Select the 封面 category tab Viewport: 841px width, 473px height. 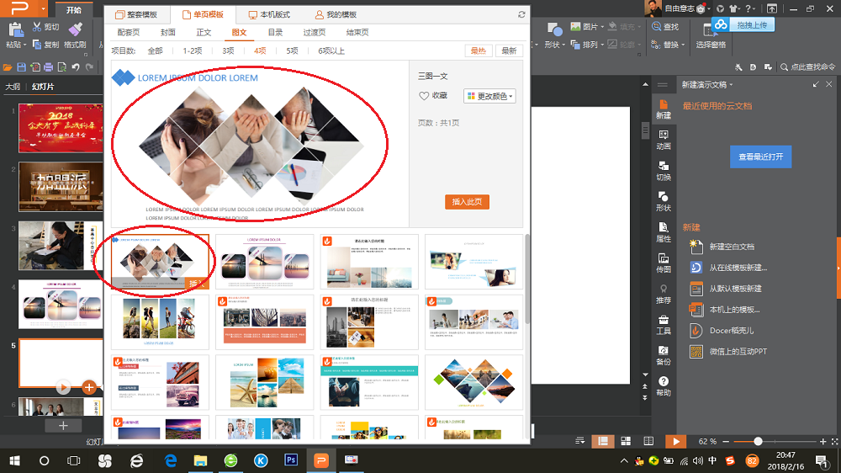tap(168, 32)
